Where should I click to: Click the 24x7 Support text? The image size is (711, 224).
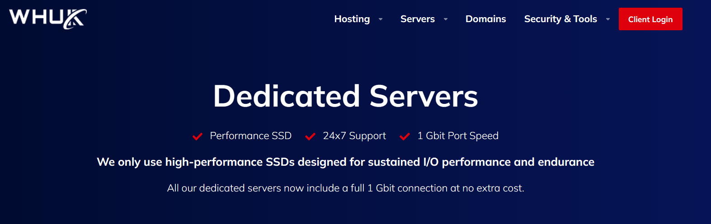[354, 136]
